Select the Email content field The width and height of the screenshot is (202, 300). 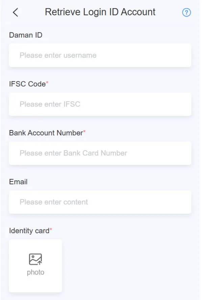pyautogui.click(x=100, y=202)
